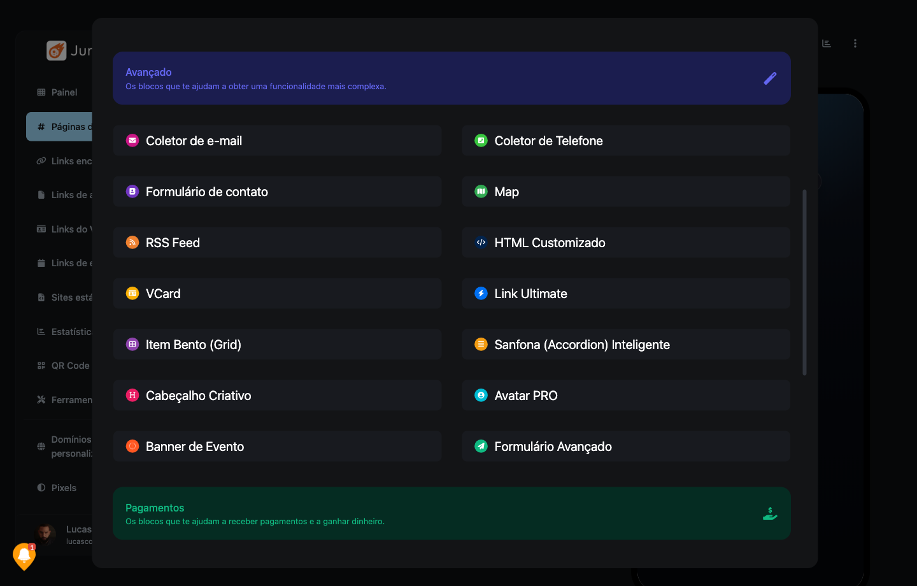
Task: Expand the Pagamentos section header
Action: pyautogui.click(x=451, y=513)
